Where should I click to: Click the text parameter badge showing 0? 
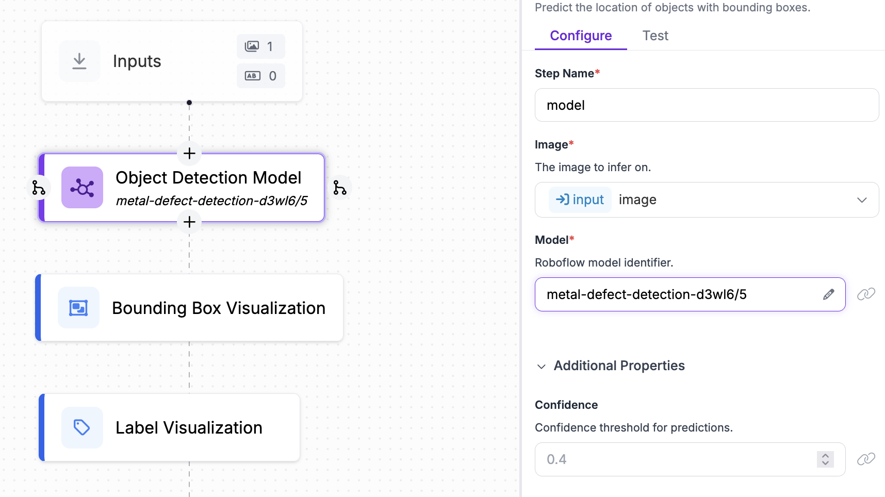261,75
